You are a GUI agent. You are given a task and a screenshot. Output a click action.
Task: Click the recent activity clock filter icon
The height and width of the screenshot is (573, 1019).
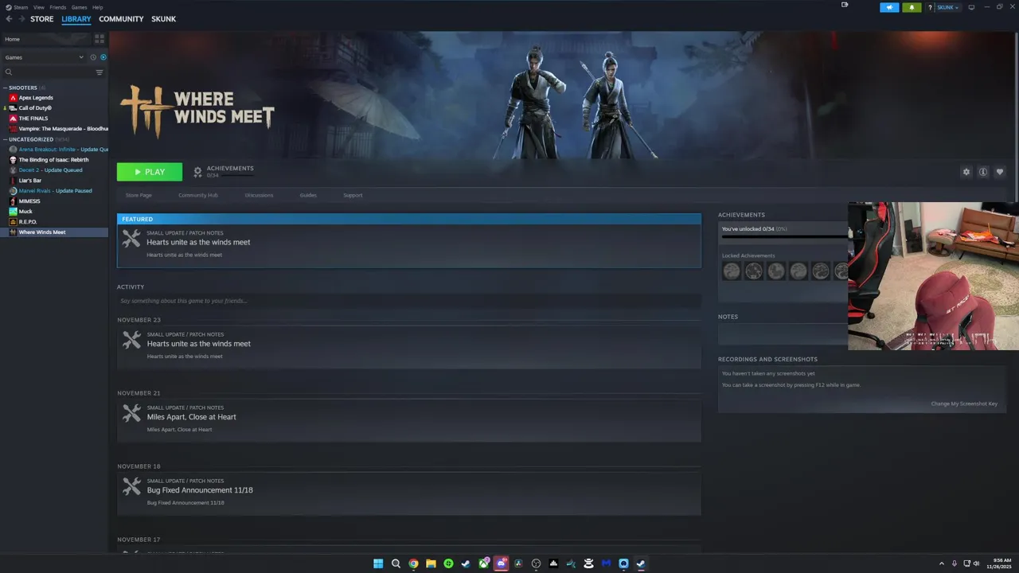pyautogui.click(x=93, y=57)
